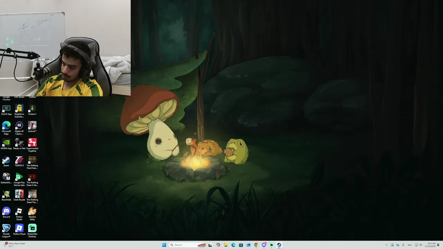Screen dimensions: 443x249
Task: Select the TEKKEN 8 desktop icon
Action: [x=19, y=162]
